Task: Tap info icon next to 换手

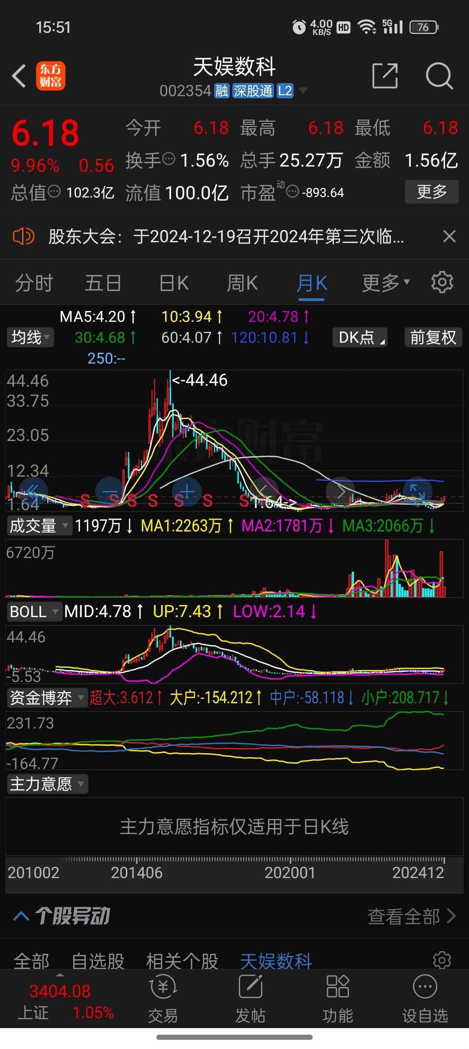Action: (x=169, y=159)
